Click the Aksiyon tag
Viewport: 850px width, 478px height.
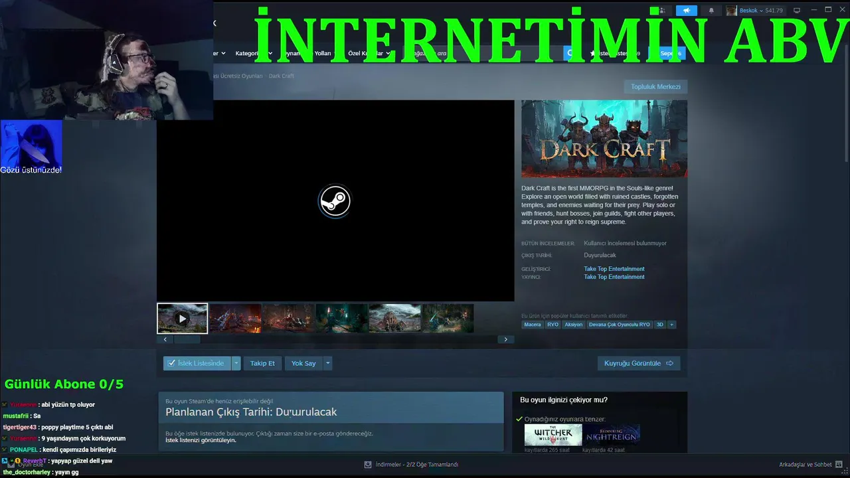pos(574,325)
